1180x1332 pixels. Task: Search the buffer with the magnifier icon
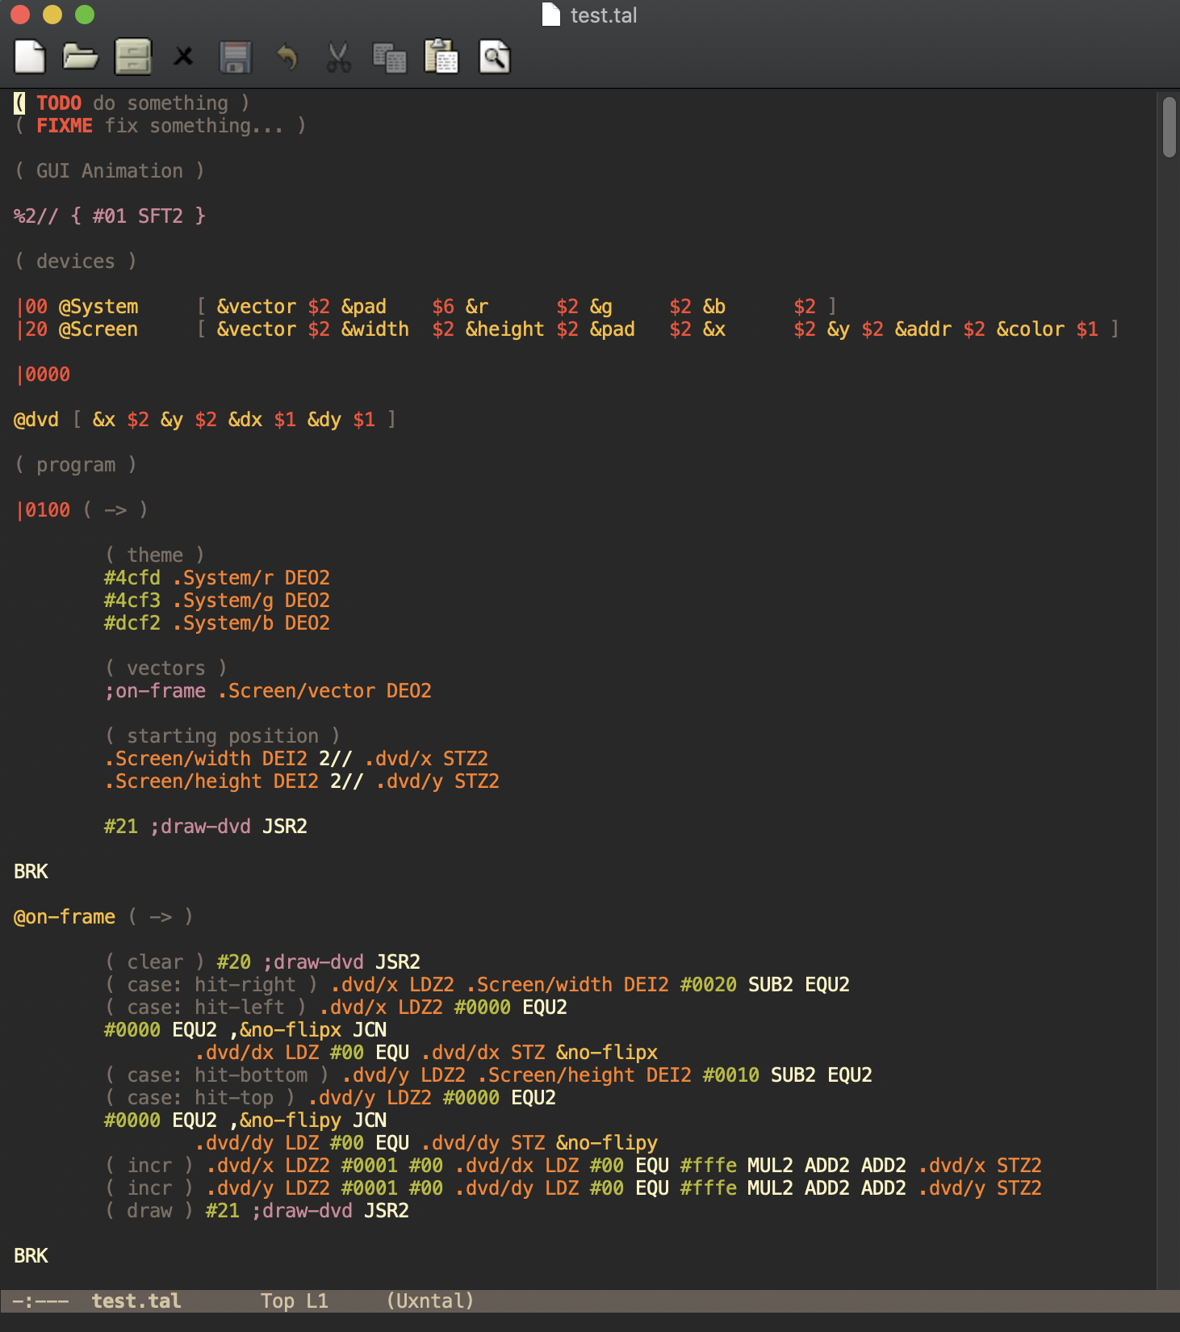(x=494, y=57)
